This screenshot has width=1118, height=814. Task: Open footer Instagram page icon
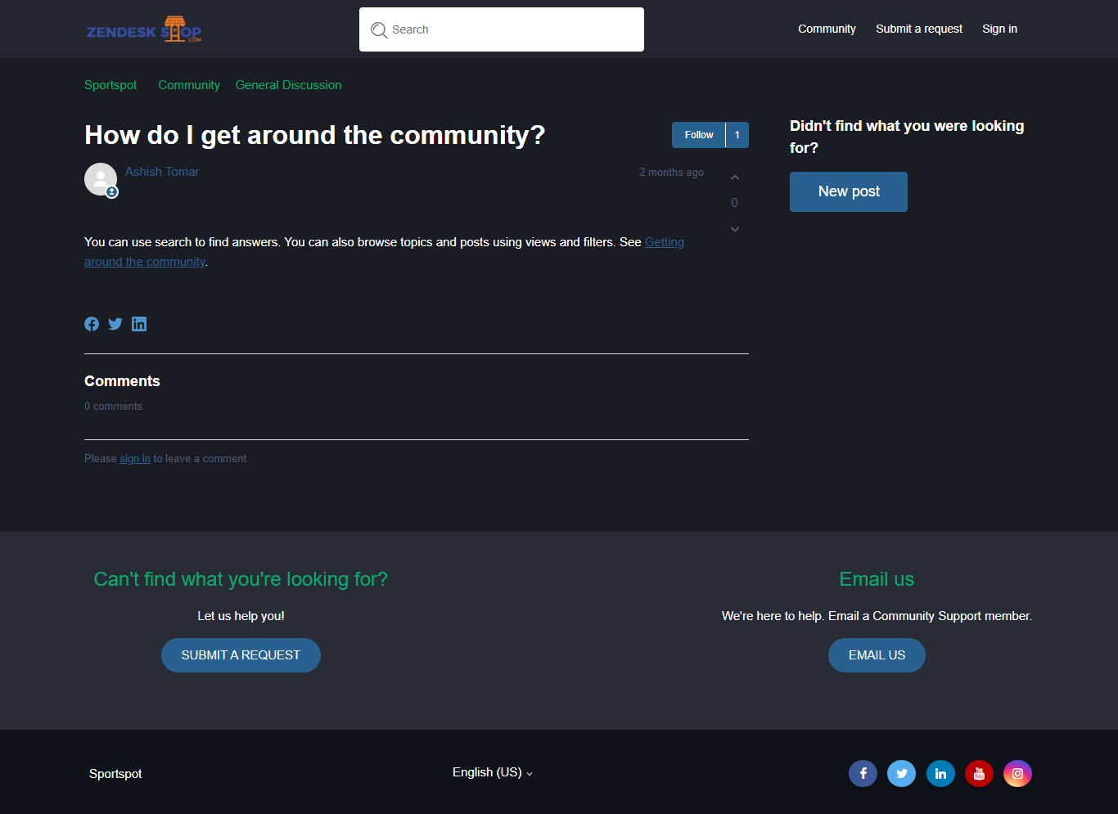pos(1017,773)
